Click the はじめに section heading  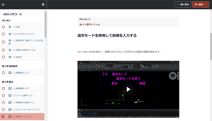[x=6, y=21]
